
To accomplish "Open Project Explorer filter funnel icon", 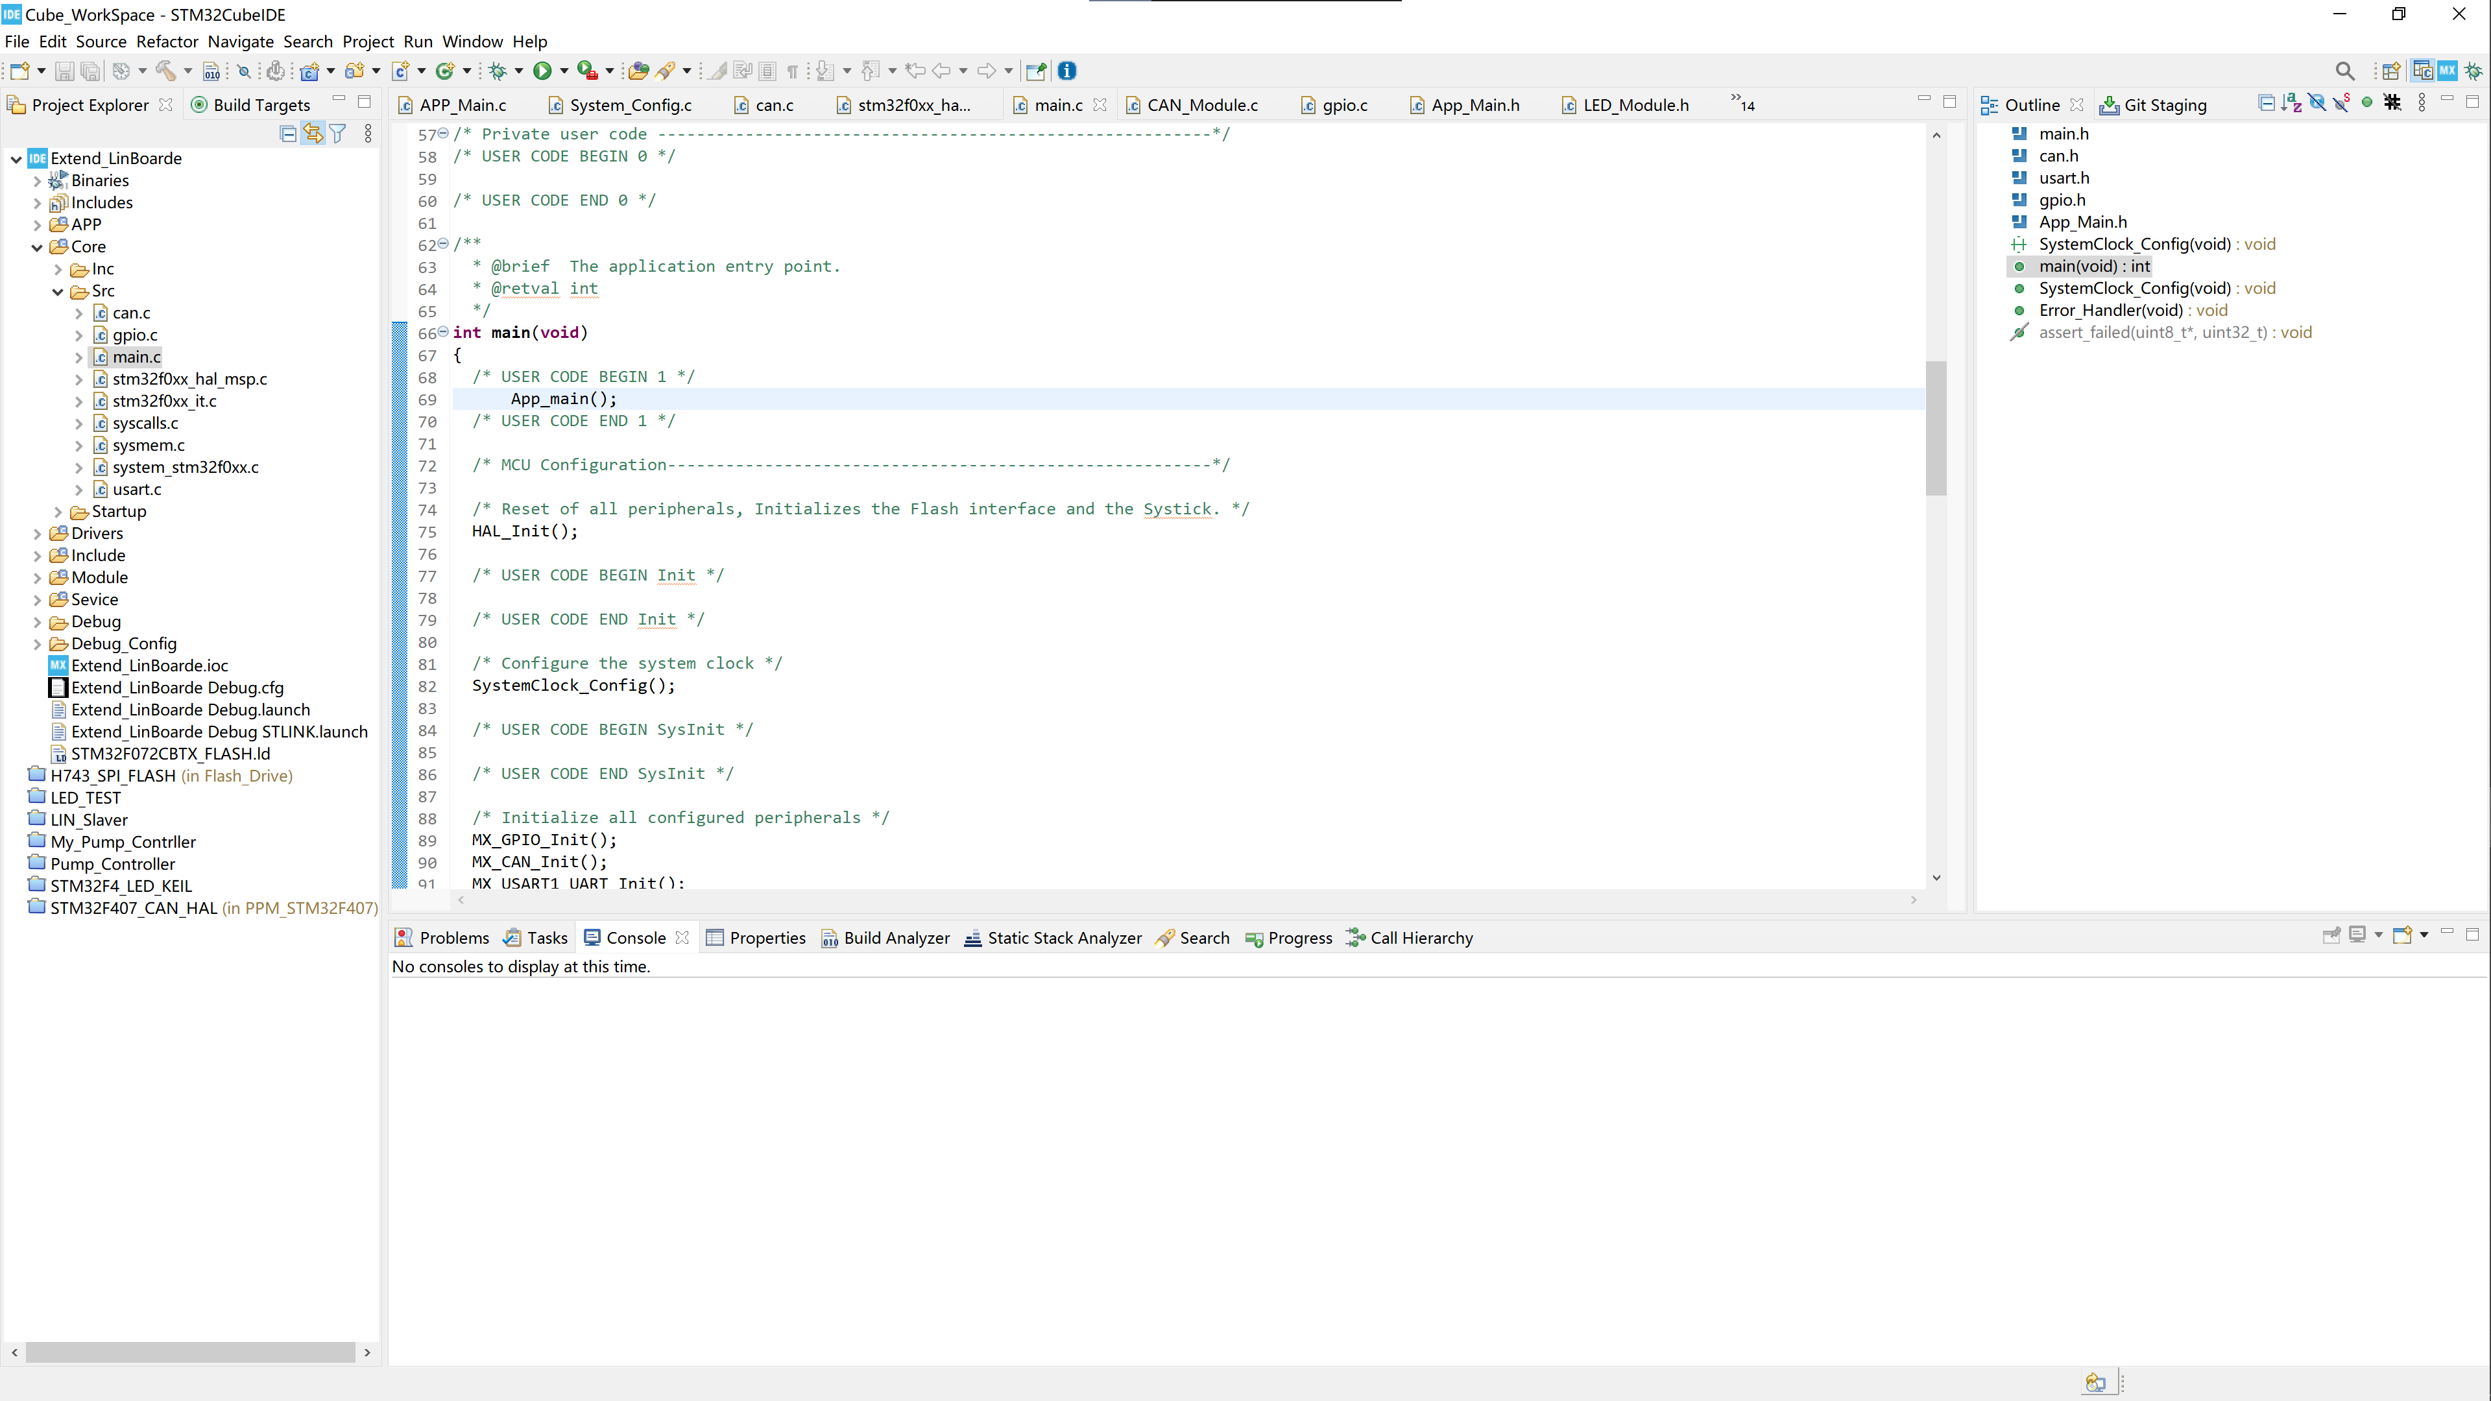I will coord(337,134).
